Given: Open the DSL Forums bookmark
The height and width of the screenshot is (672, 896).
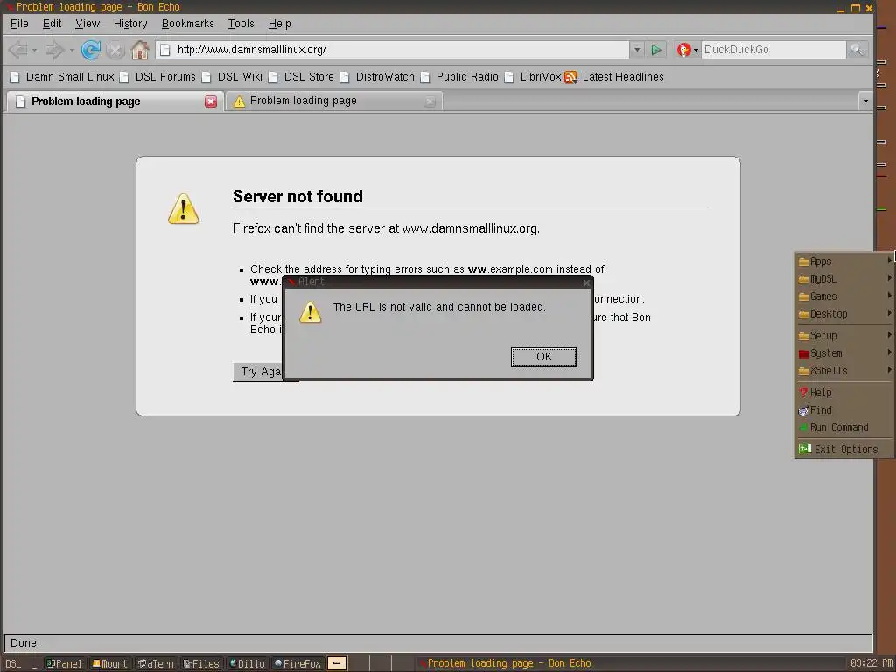Looking at the screenshot, I should click(x=157, y=77).
